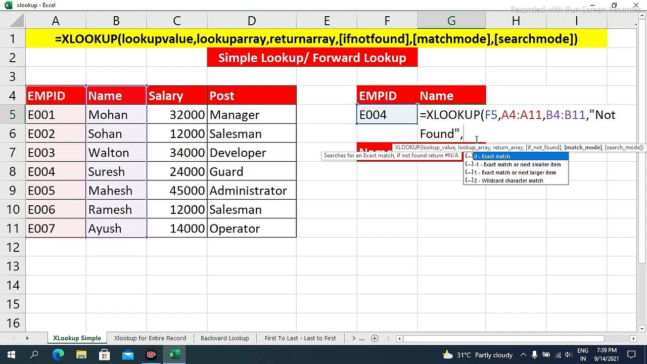Select cell E007

[x=56, y=229]
